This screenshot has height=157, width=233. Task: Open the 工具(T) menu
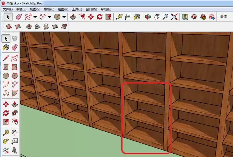pyautogui.click(x=77, y=9)
